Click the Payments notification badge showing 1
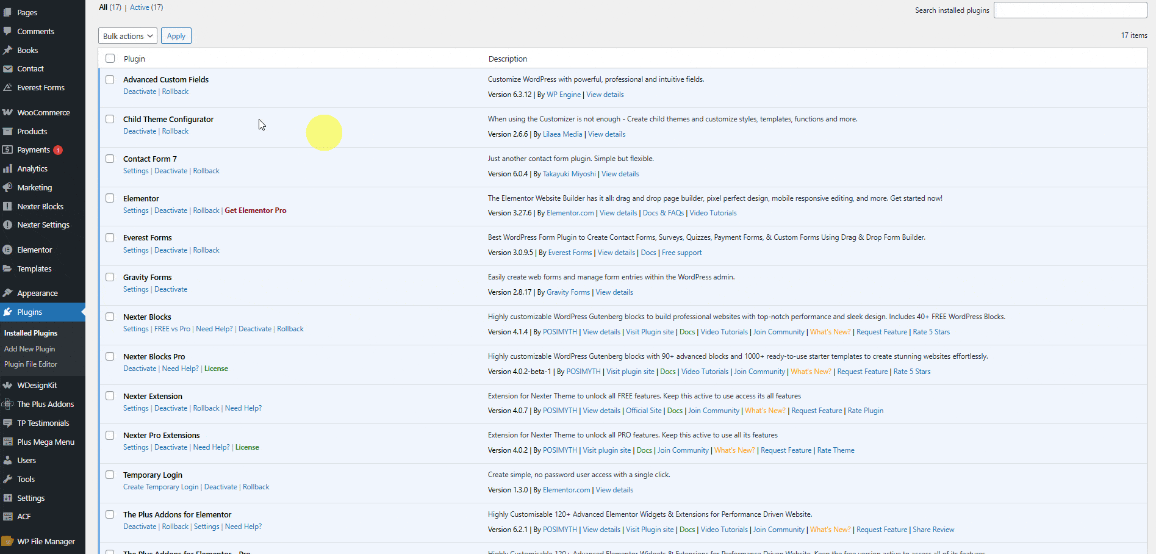Viewport: 1156px width, 554px height. pyautogui.click(x=58, y=150)
